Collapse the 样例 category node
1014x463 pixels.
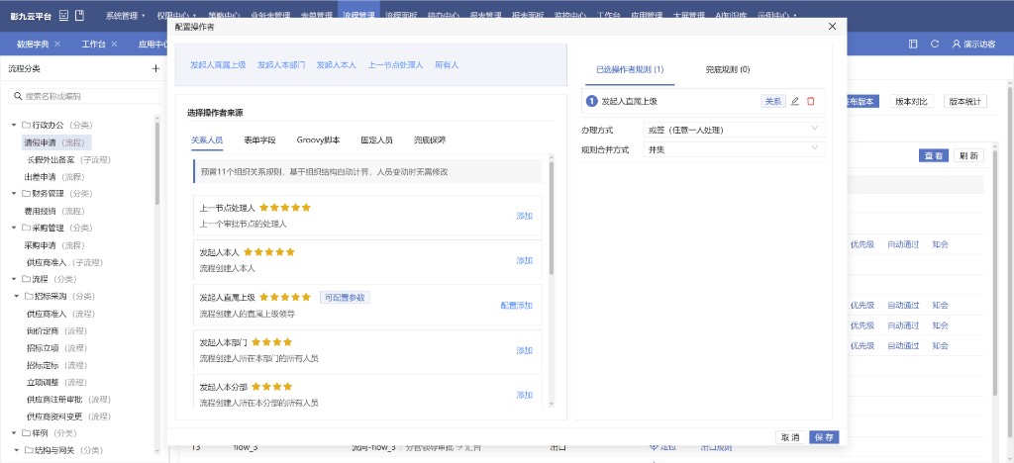click(x=14, y=433)
